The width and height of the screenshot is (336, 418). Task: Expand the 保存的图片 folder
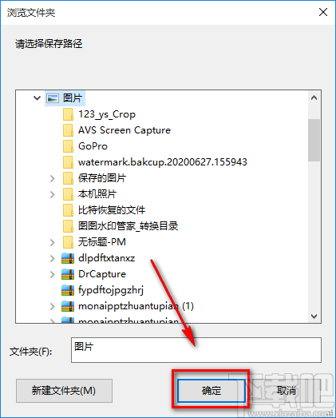coord(53,178)
